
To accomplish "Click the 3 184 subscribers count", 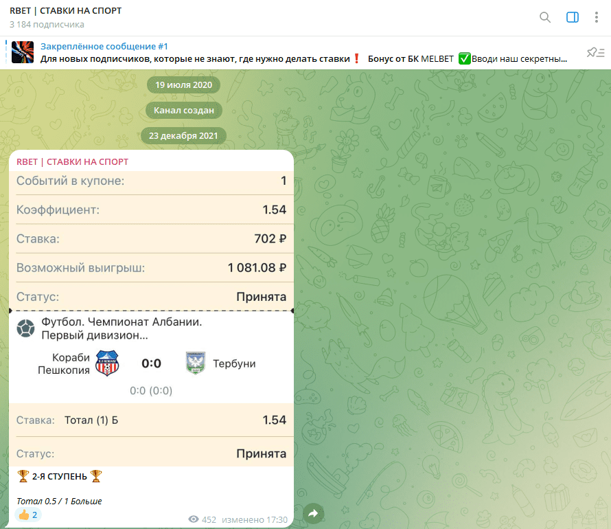I will [47, 25].
